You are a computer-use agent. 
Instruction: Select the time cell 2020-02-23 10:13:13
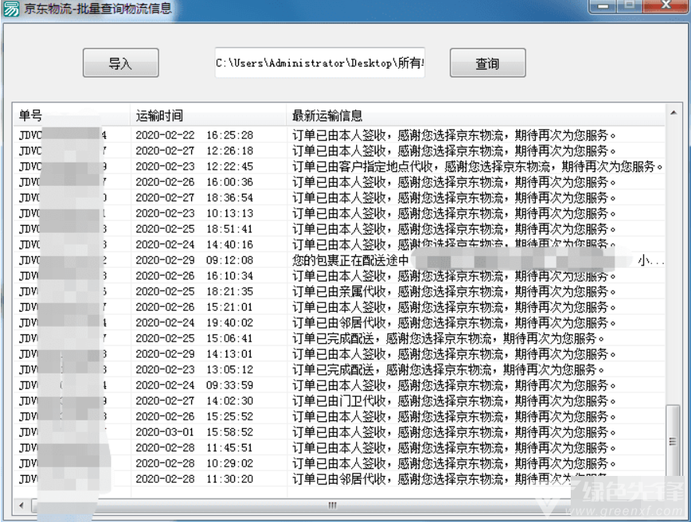click(x=194, y=213)
